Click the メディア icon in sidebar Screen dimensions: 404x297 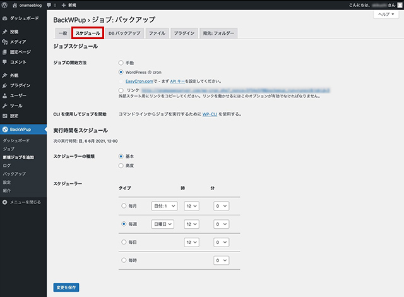point(4,42)
